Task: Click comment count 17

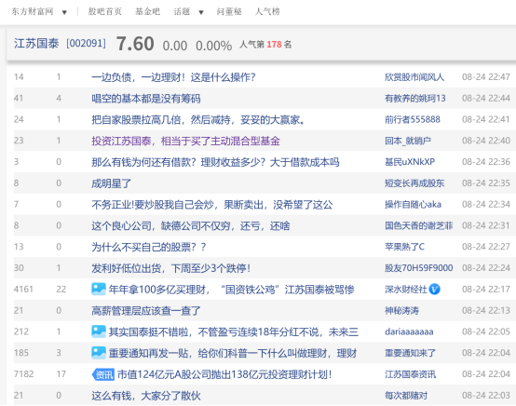Action: (x=61, y=374)
